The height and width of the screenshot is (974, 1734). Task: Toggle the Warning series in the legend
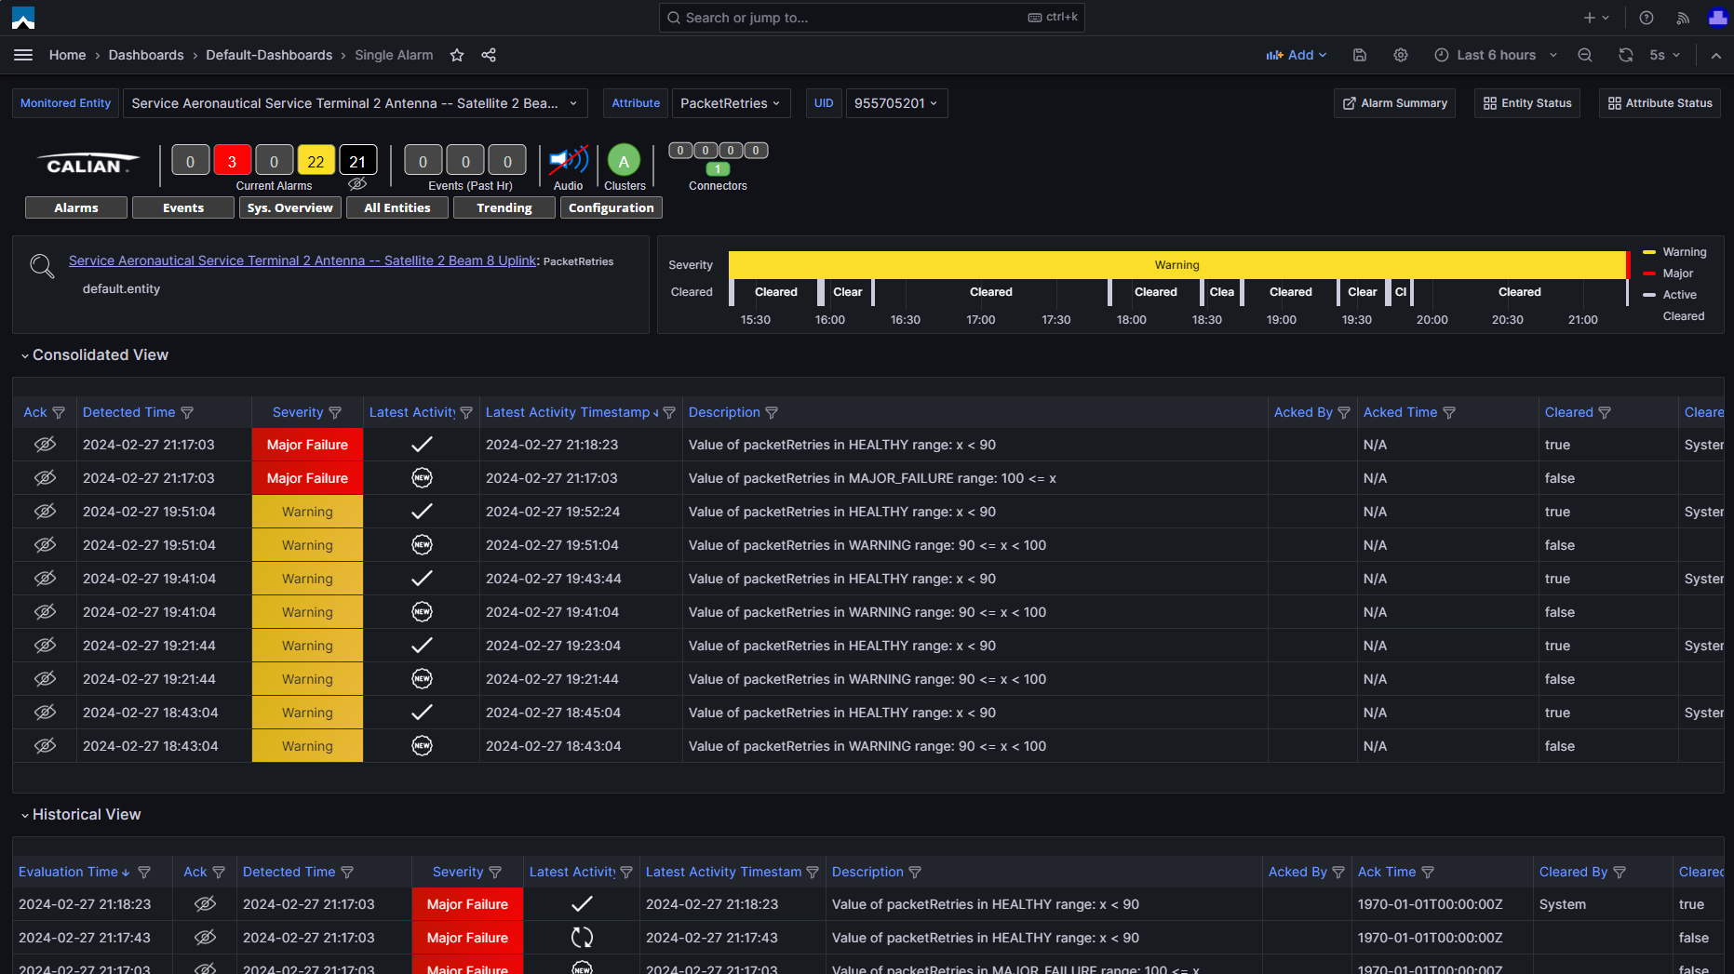pyautogui.click(x=1684, y=252)
